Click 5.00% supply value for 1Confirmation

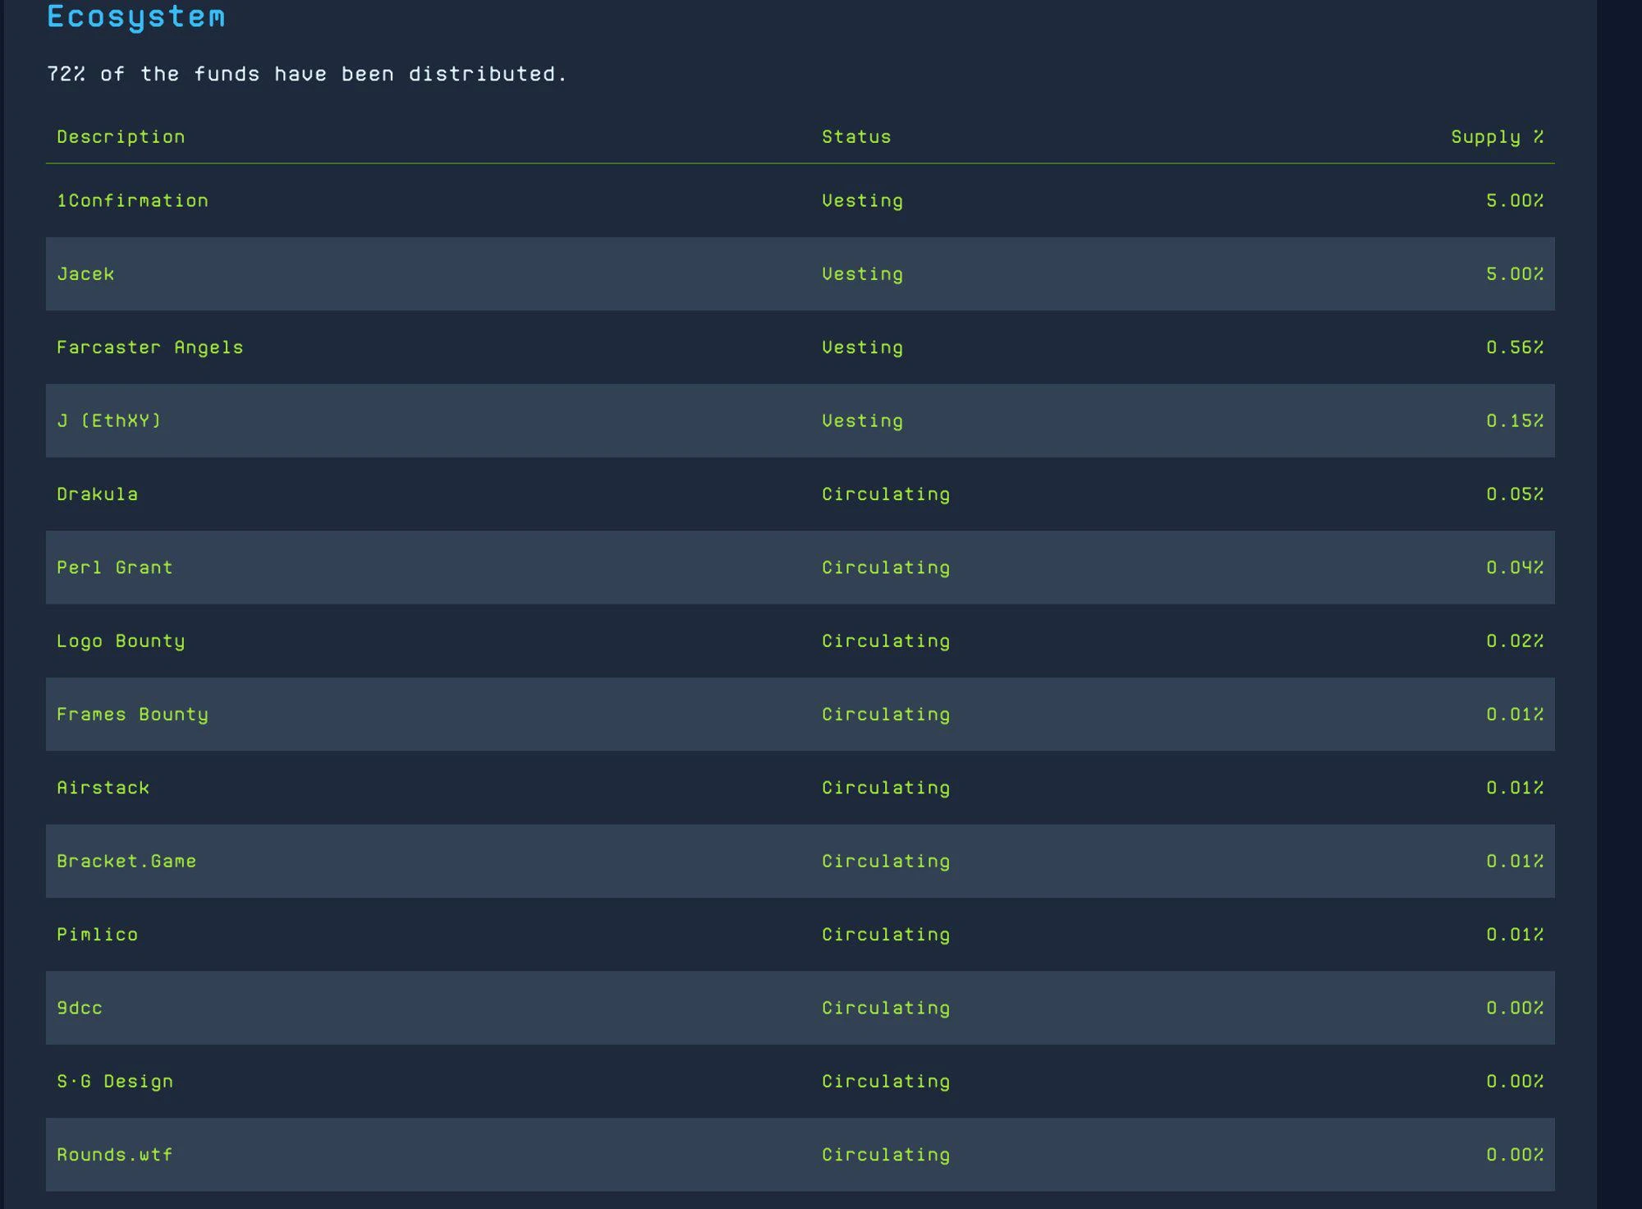tap(1514, 200)
